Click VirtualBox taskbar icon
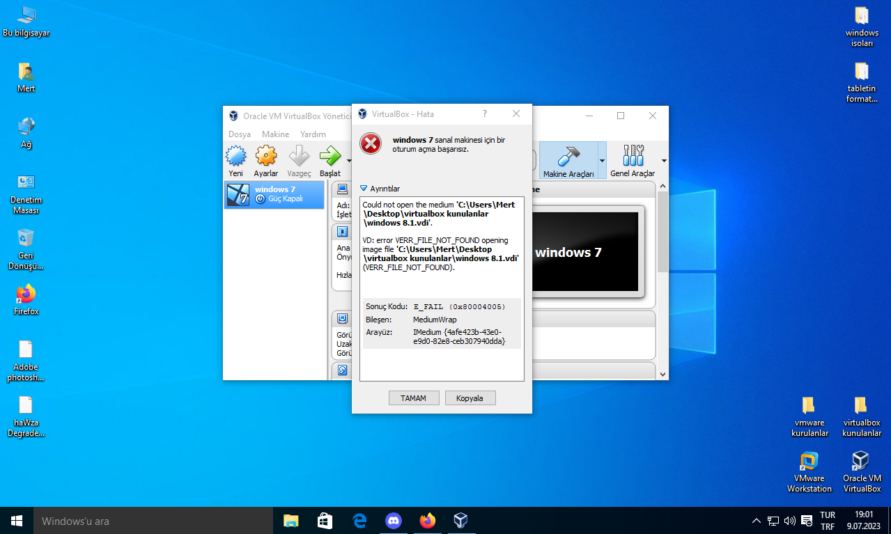The image size is (891, 534). click(x=460, y=521)
